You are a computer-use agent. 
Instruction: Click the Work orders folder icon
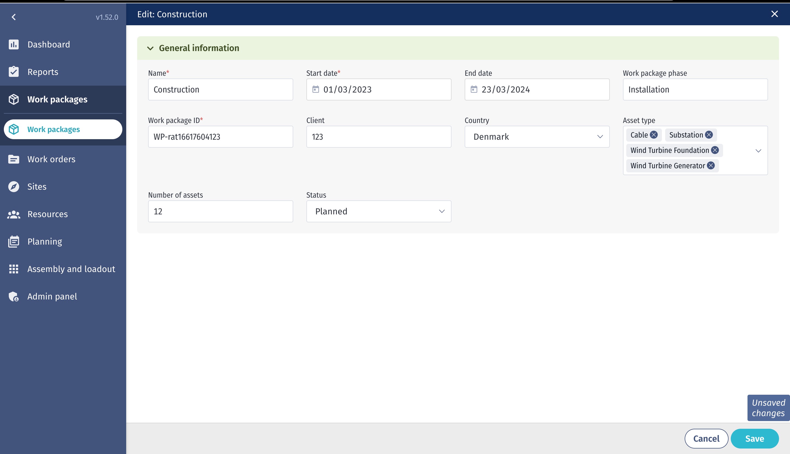(14, 159)
